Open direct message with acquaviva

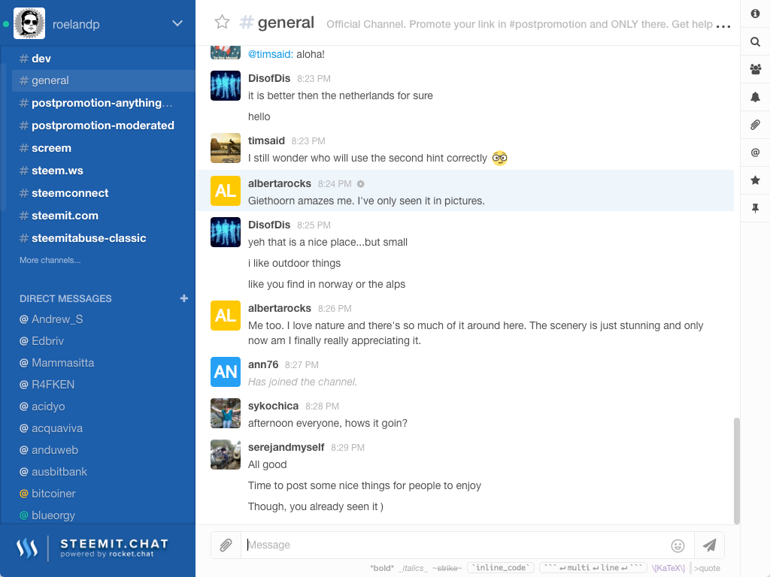(104, 428)
